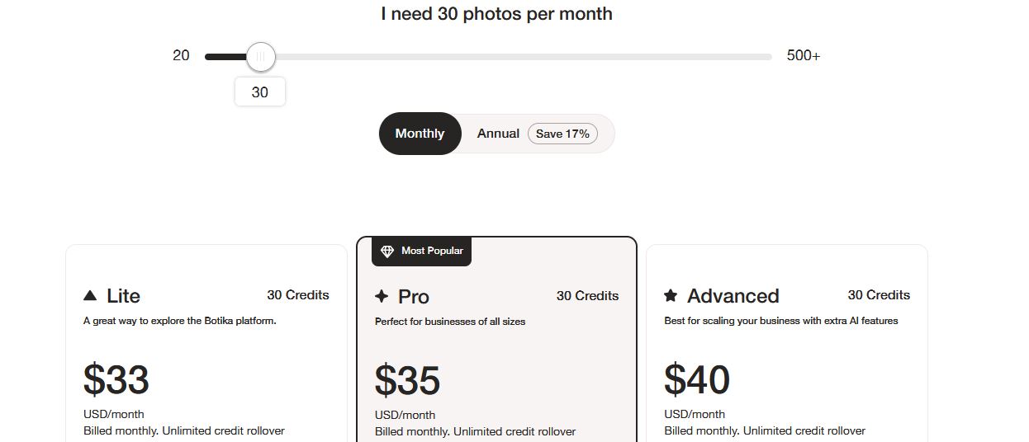Click the Save 17% badge
This screenshot has height=442, width=1029.
tap(562, 134)
